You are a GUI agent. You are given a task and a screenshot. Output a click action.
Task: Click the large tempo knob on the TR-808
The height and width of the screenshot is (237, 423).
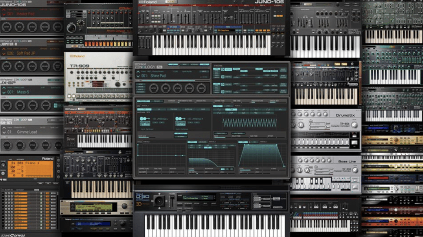(72, 28)
